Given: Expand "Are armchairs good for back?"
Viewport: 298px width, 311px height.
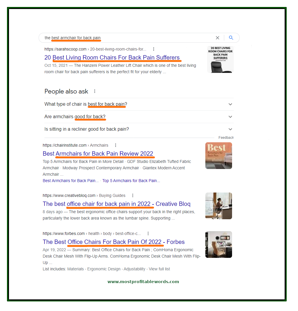Looking at the screenshot, I should (x=230, y=116).
